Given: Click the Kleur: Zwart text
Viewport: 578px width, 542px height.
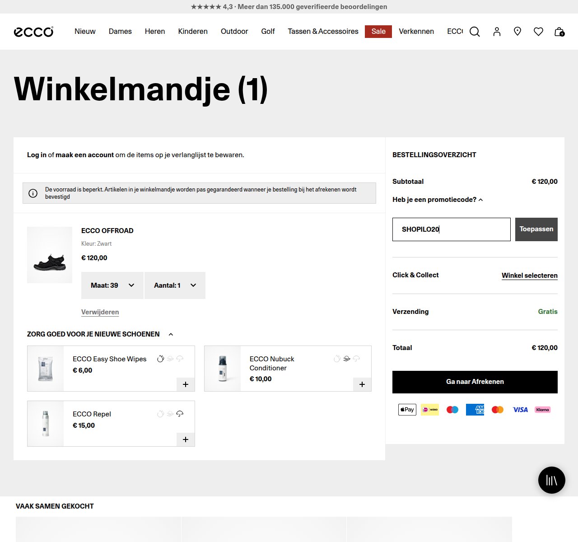Looking at the screenshot, I should (96, 244).
